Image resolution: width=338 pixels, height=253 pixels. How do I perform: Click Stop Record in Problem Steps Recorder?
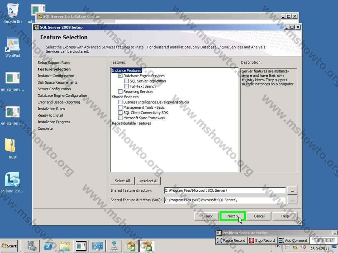(x=262, y=240)
